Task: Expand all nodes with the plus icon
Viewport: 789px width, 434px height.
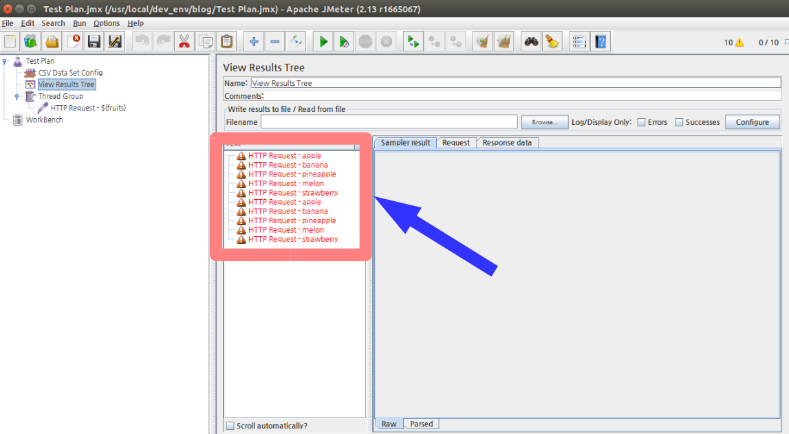Action: coord(254,41)
